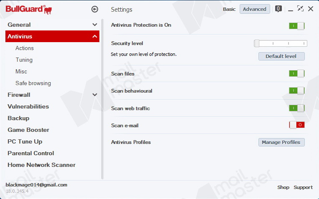Open Backup settings
The width and height of the screenshot is (319, 199).
[x=18, y=118]
